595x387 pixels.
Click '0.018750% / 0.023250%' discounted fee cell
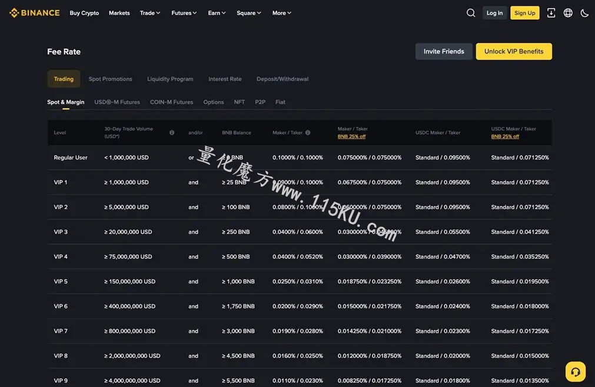pyautogui.click(x=369, y=281)
